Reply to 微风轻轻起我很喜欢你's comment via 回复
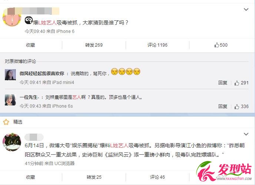255x185 pixels. (223, 83)
